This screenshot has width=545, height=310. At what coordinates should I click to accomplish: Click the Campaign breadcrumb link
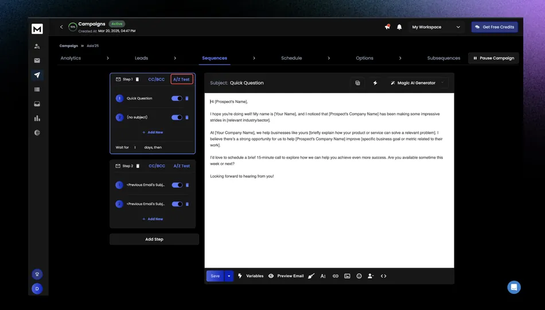(x=68, y=46)
